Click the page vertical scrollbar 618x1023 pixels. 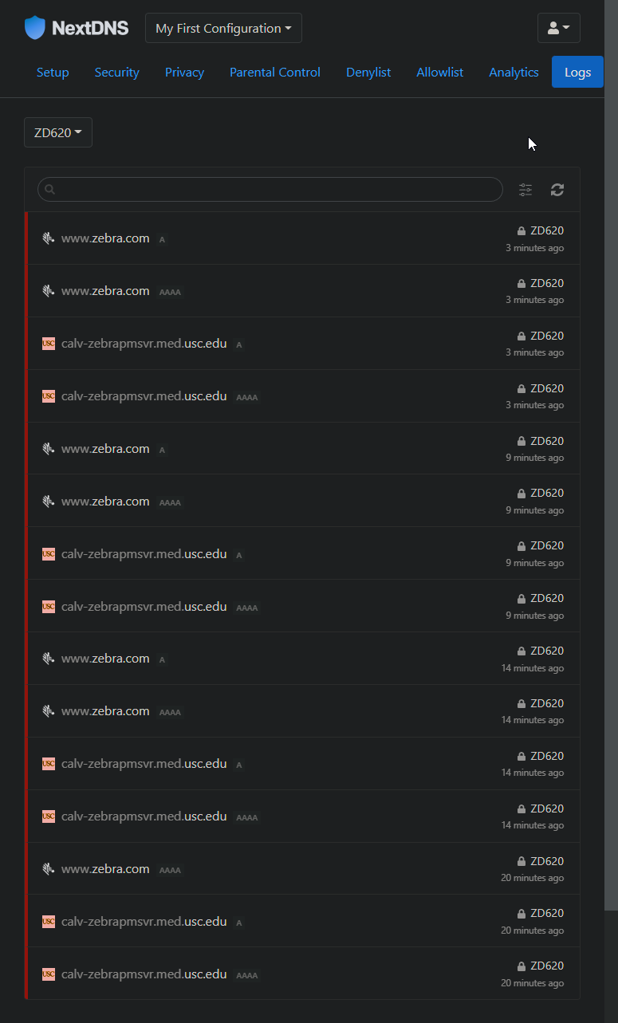point(611,478)
